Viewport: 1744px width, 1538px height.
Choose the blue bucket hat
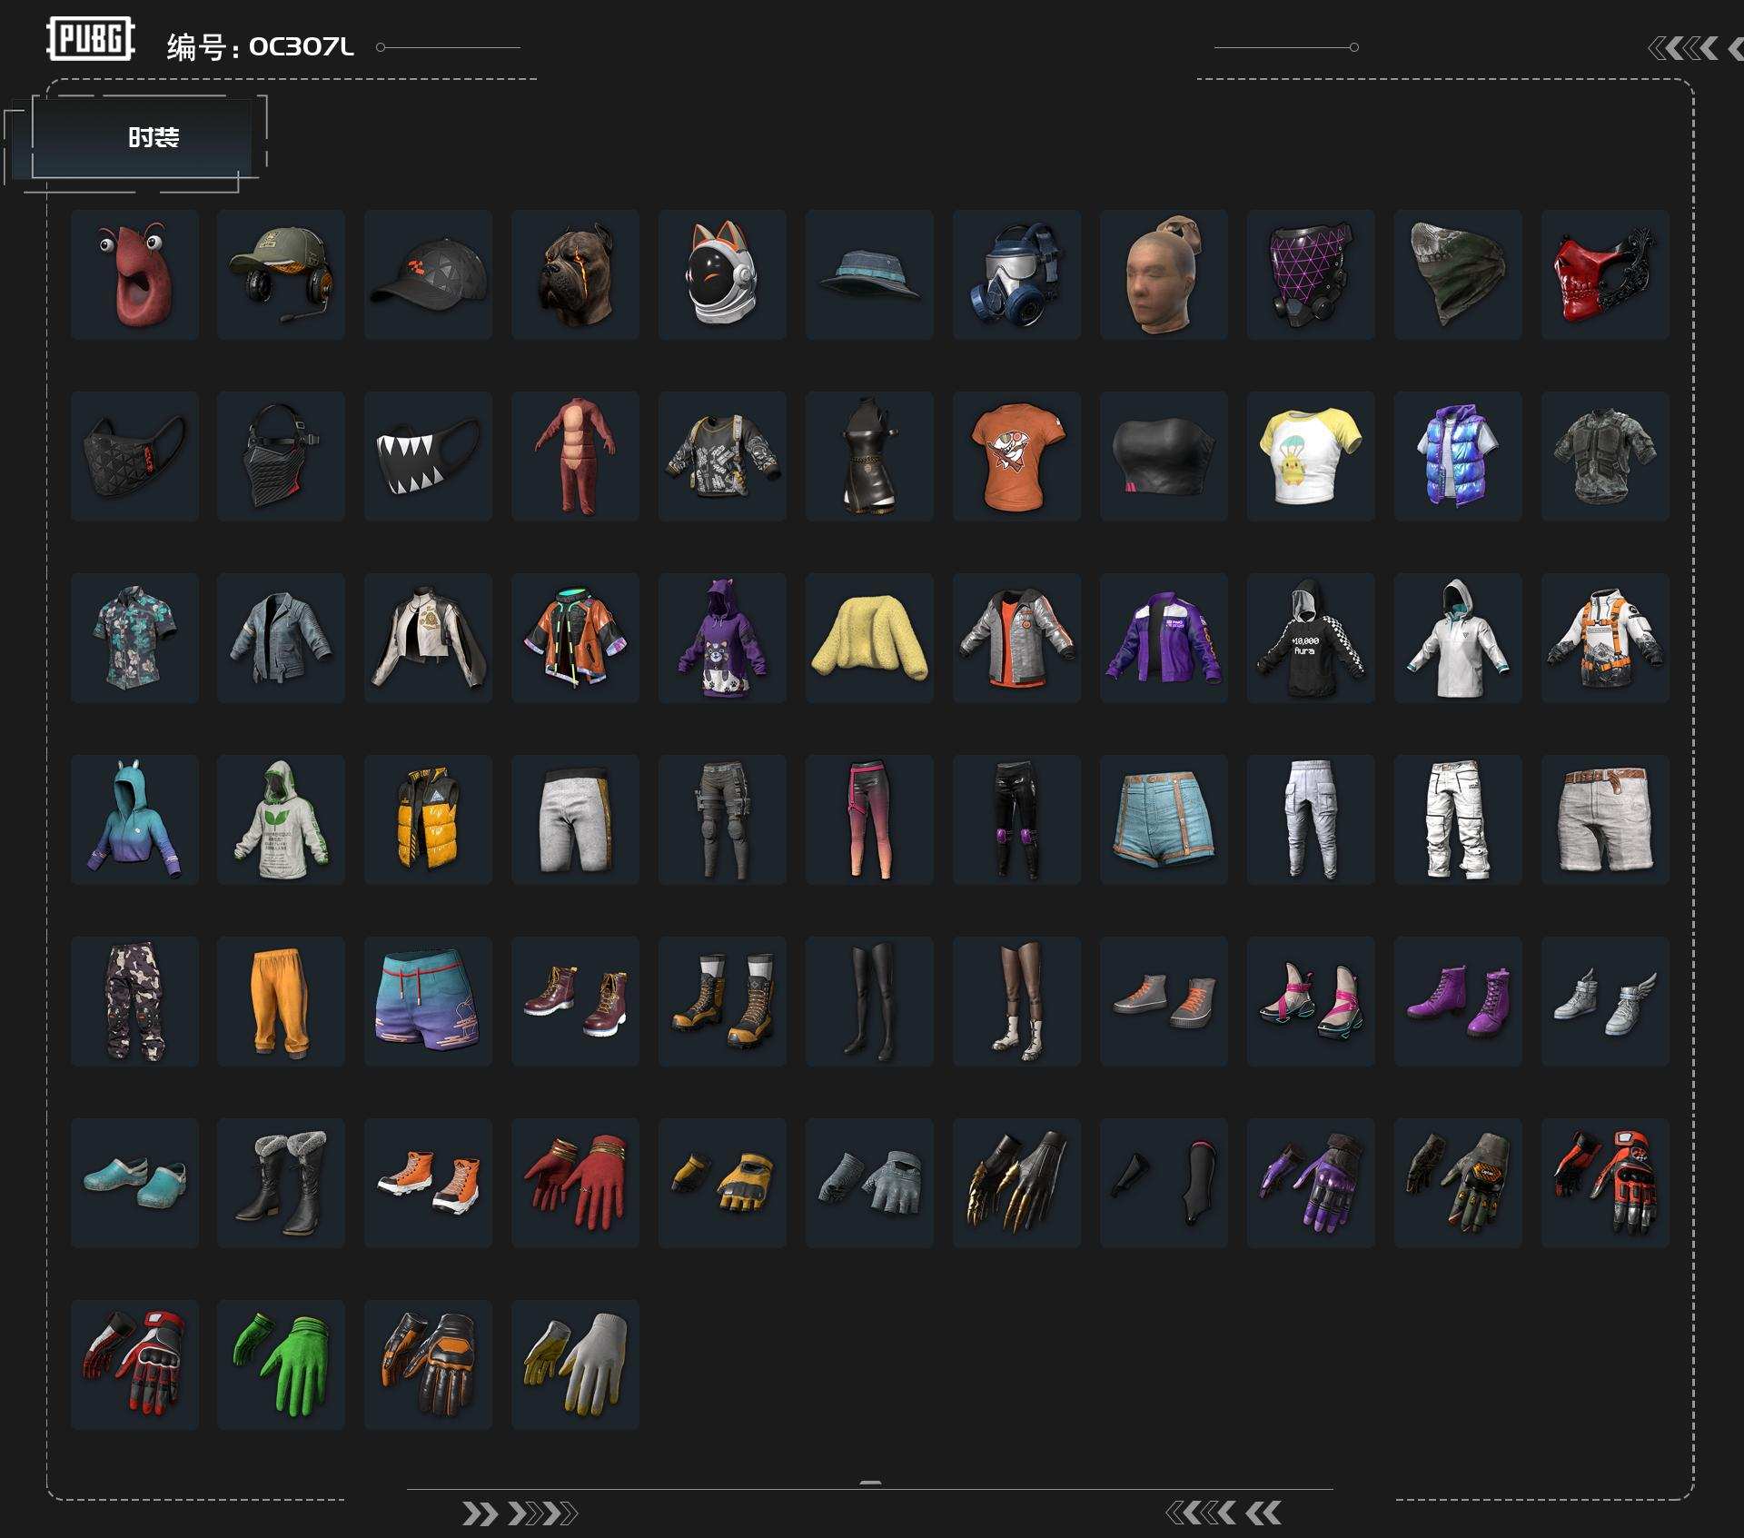point(869,274)
